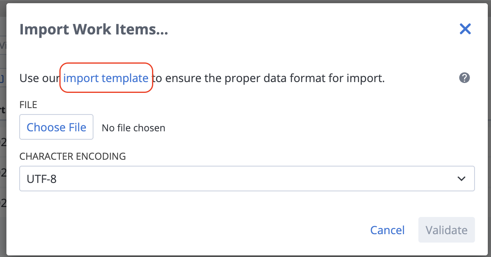Image resolution: width=491 pixels, height=257 pixels.
Task: Click blank space right of 'No file chosen'
Action: [x=301, y=128]
